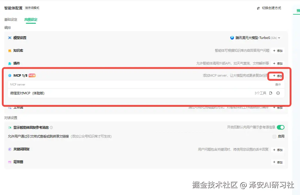Click the 插件 puzzle icon
Screen dimensions: 300x195
pyautogui.click(x=10, y=64)
